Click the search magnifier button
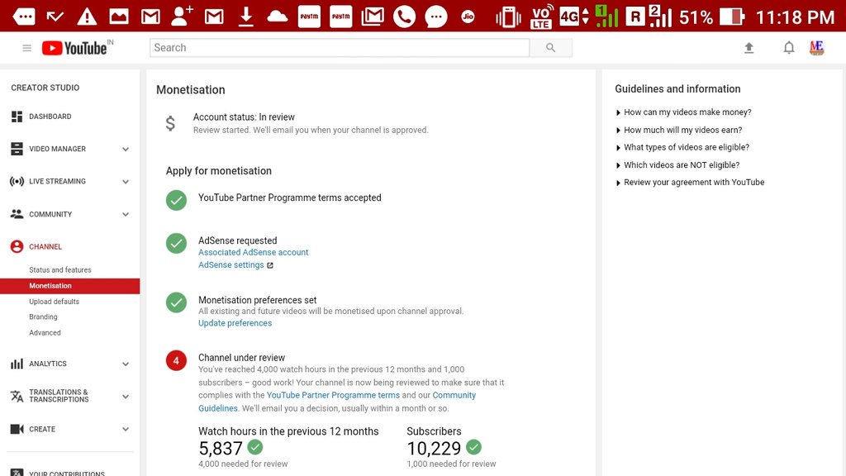The width and height of the screenshot is (846, 476). pos(550,47)
